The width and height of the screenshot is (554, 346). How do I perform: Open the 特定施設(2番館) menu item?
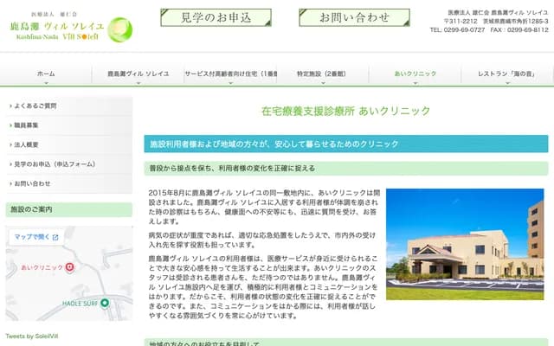tap(323, 74)
